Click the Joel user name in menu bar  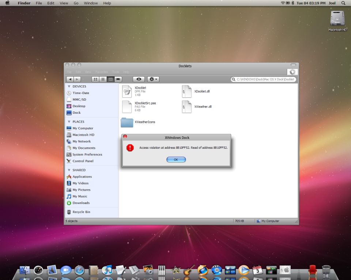pos(332,3)
